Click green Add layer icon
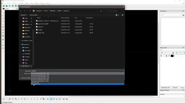 pyautogui.click(x=177, y=53)
